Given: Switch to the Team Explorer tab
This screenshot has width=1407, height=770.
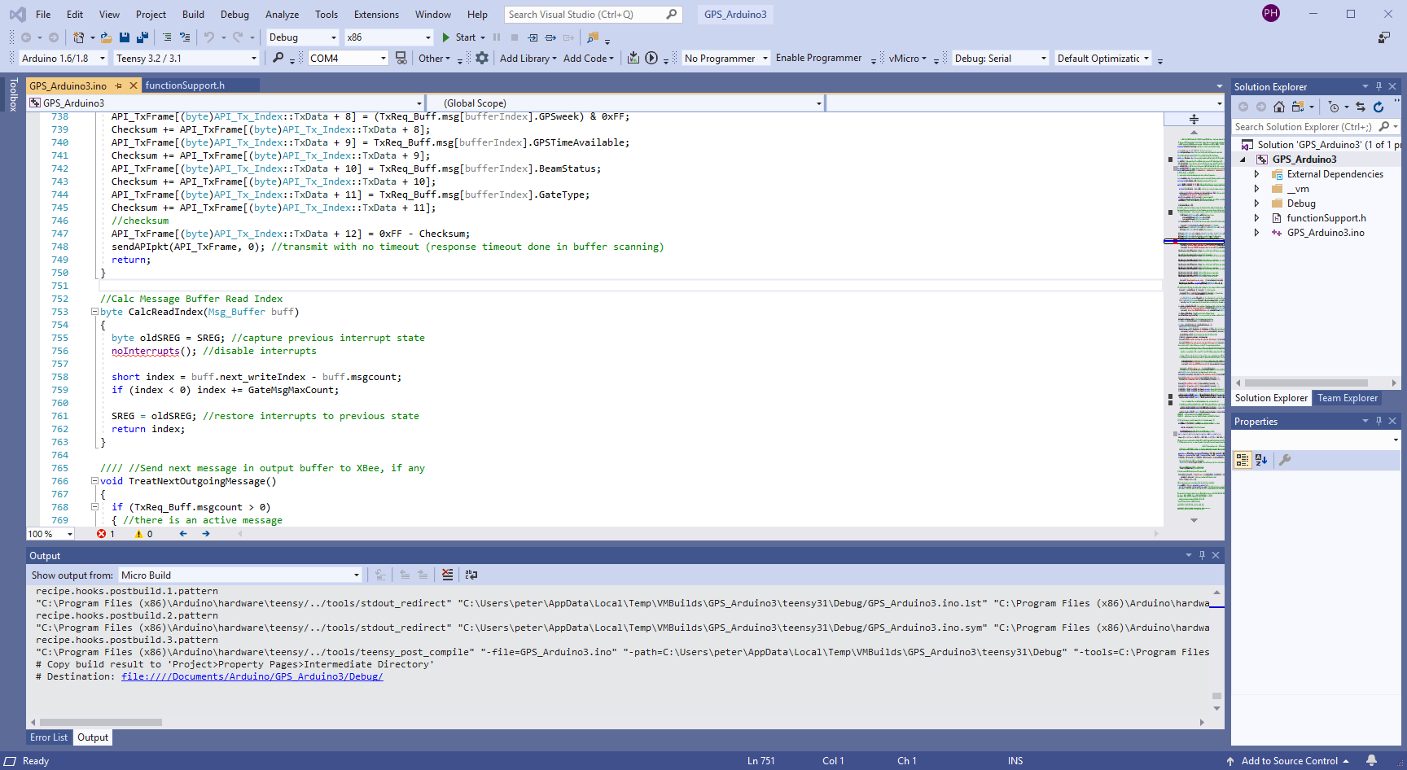Looking at the screenshot, I should [x=1348, y=398].
